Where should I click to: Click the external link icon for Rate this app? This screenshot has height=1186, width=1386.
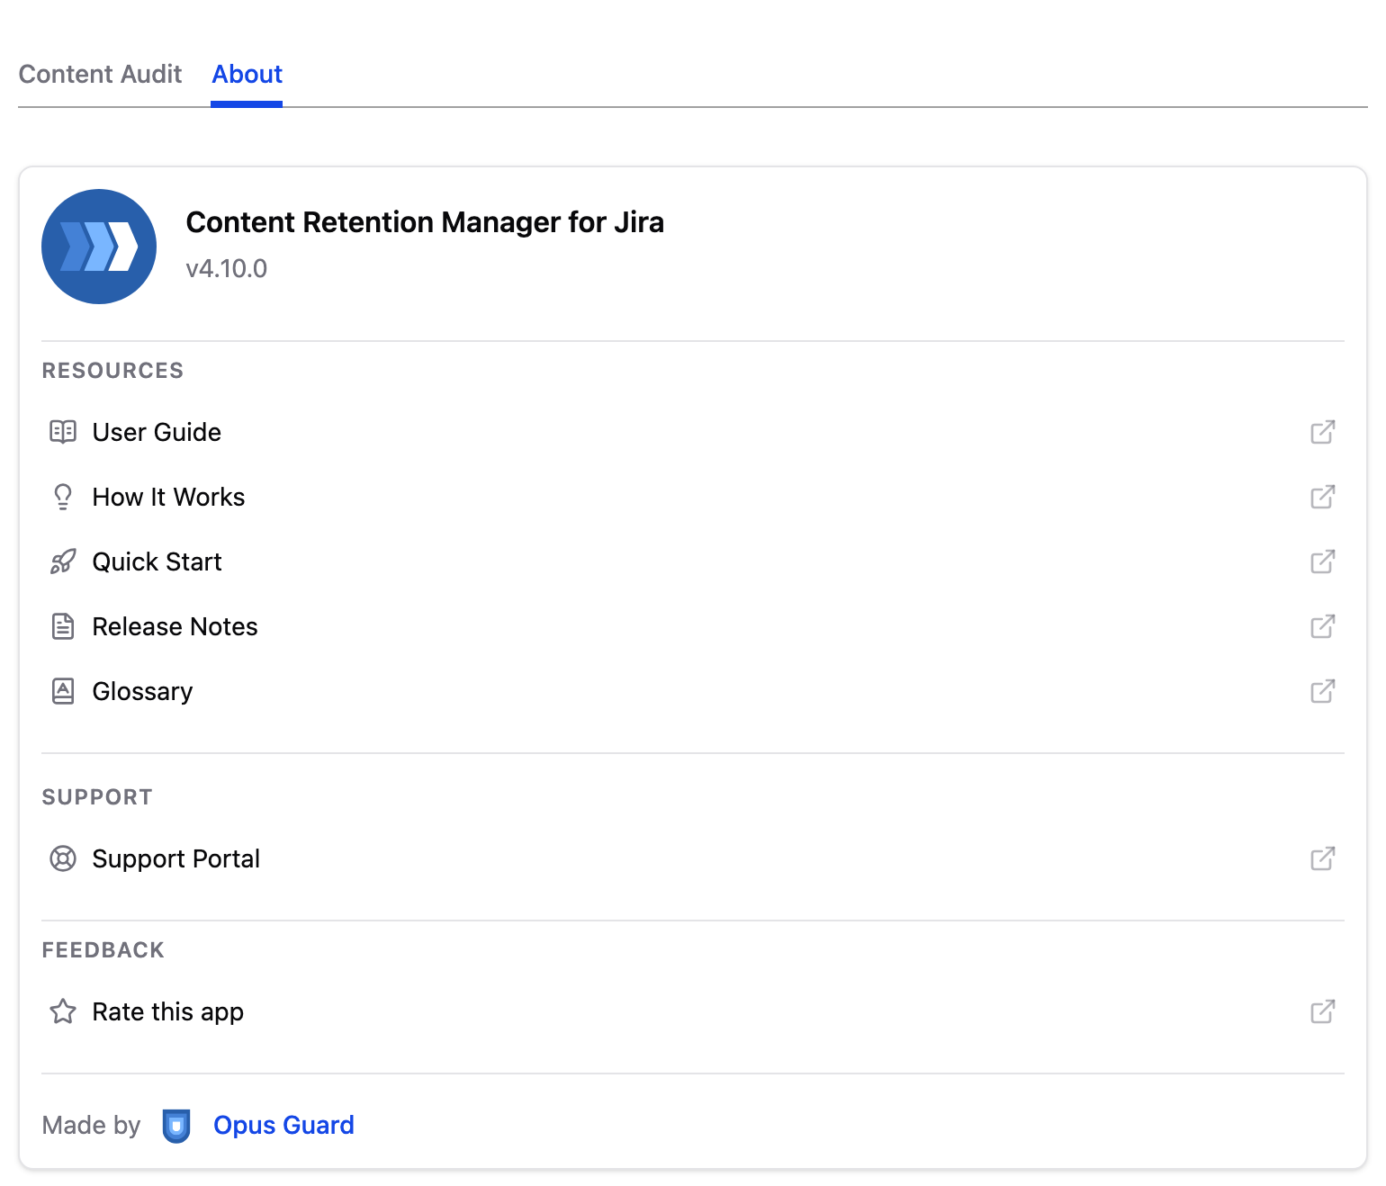1323,1011
